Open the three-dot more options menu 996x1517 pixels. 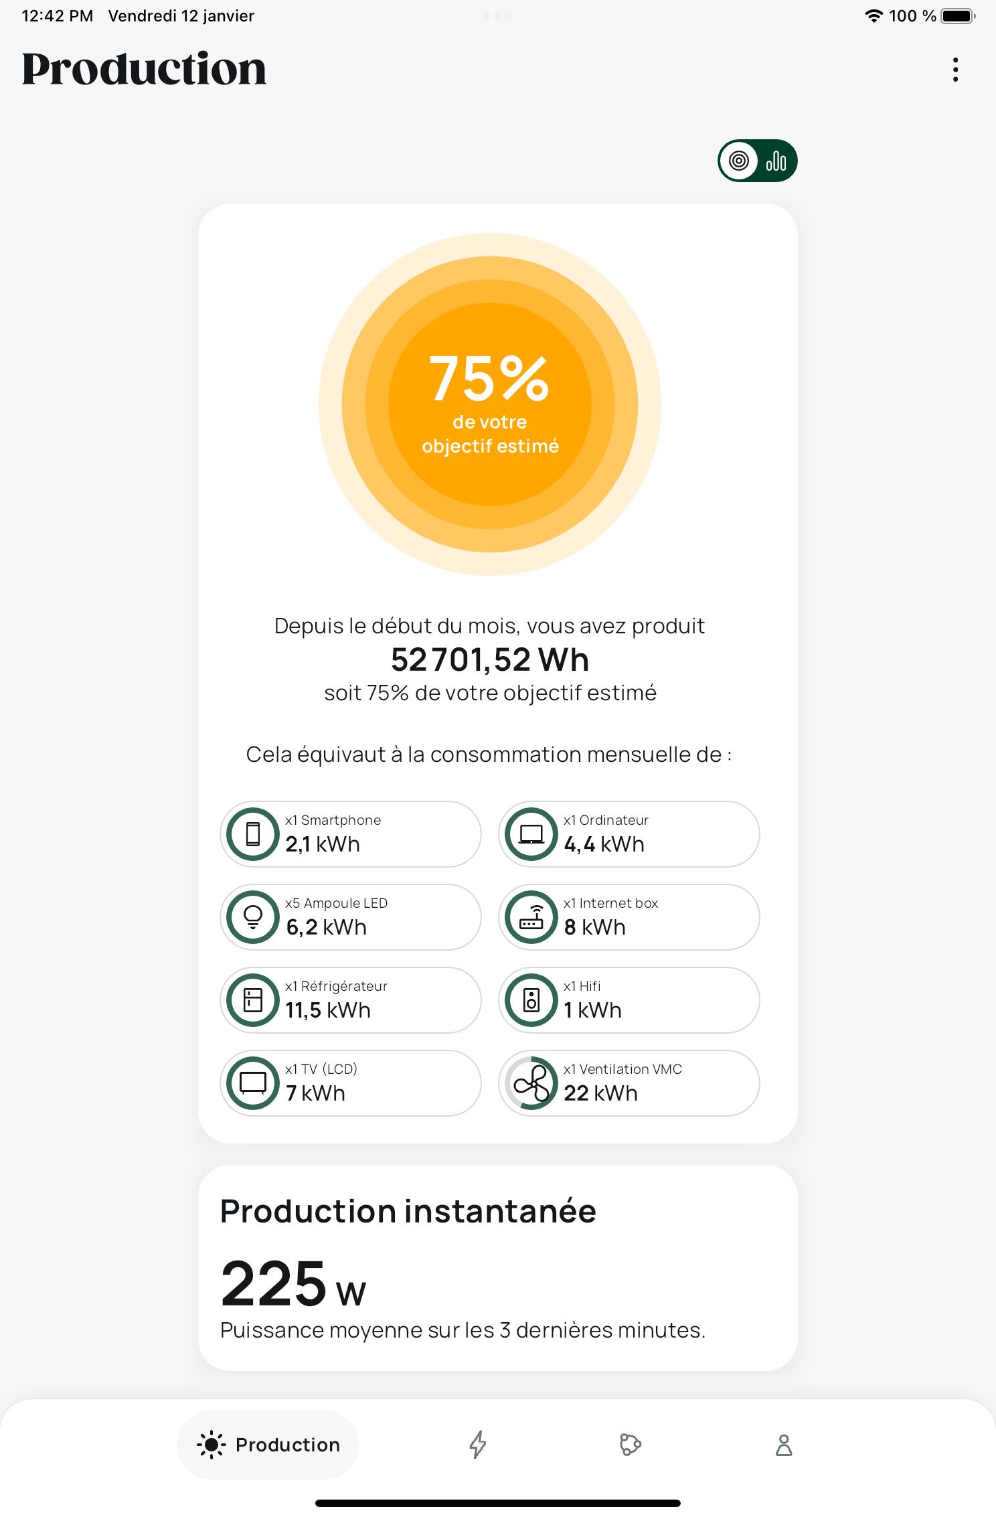(x=955, y=70)
